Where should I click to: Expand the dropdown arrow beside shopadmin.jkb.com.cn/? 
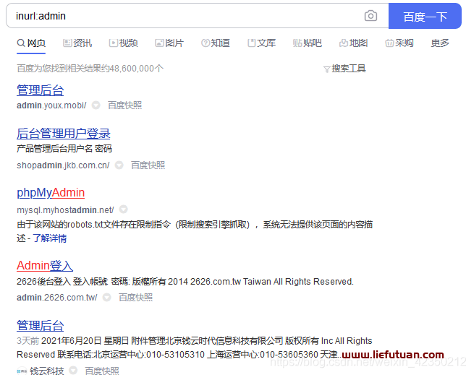tap(119, 165)
